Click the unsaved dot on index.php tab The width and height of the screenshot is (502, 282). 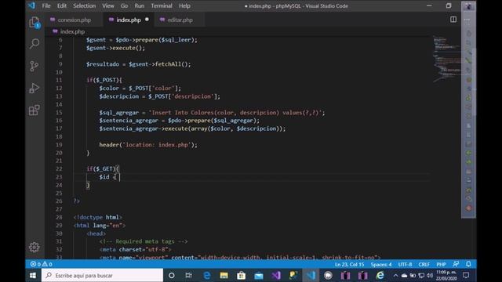[x=147, y=20]
